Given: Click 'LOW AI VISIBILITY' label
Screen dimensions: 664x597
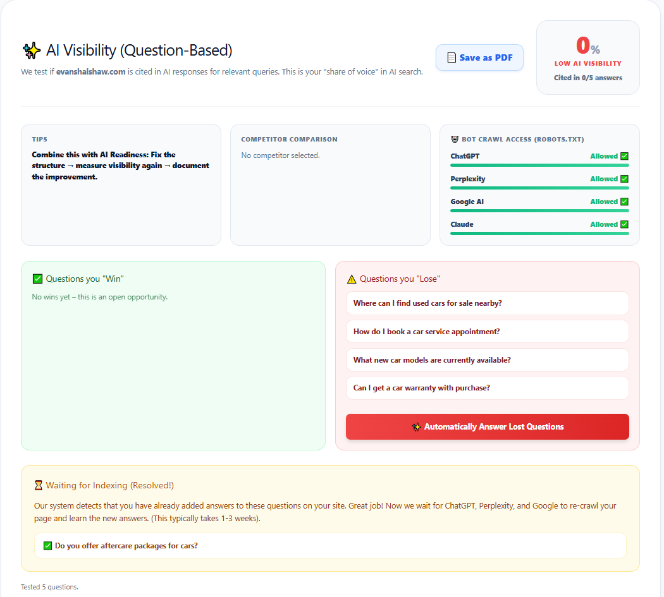Looking at the screenshot, I should pos(587,63).
